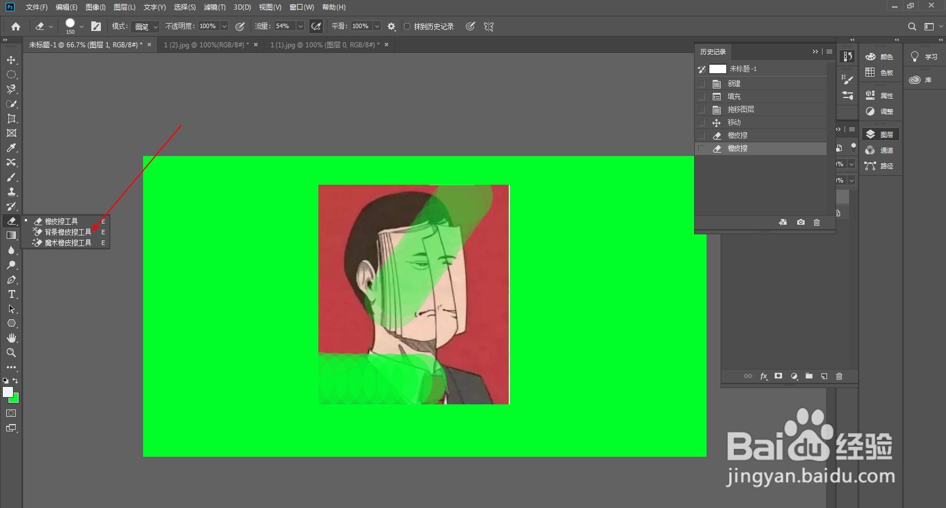Select the Crop tool
This screenshot has height=508, width=946.
point(11,118)
